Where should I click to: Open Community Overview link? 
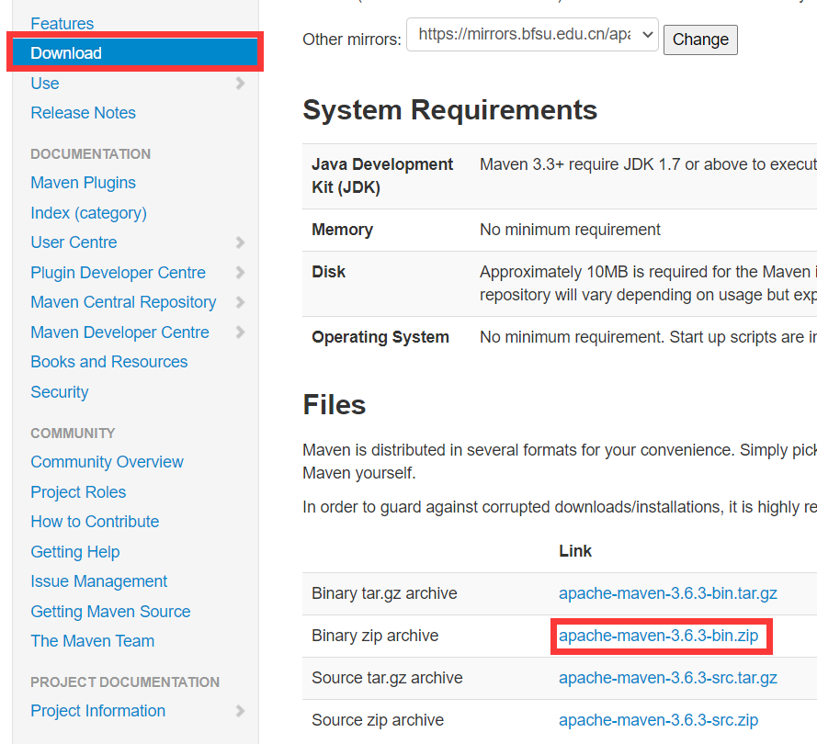coord(107,462)
